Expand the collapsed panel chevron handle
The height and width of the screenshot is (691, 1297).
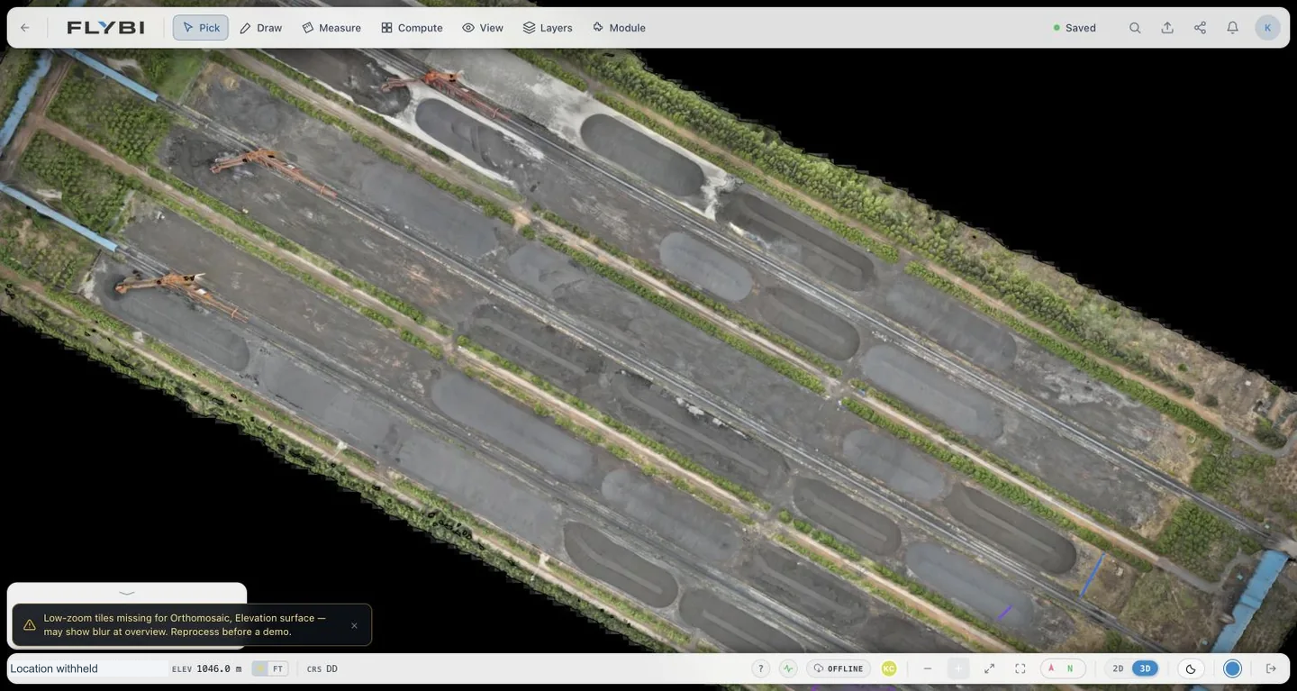[x=127, y=593]
